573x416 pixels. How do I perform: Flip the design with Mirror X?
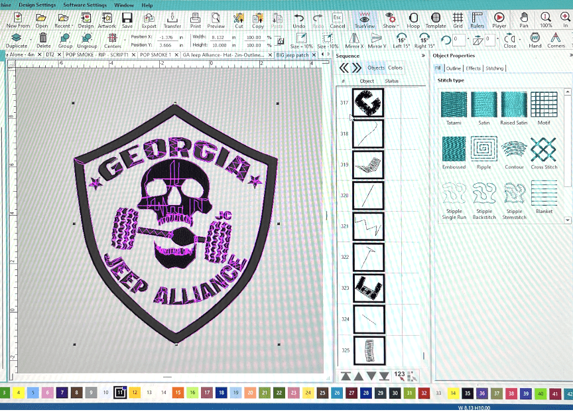(354, 40)
